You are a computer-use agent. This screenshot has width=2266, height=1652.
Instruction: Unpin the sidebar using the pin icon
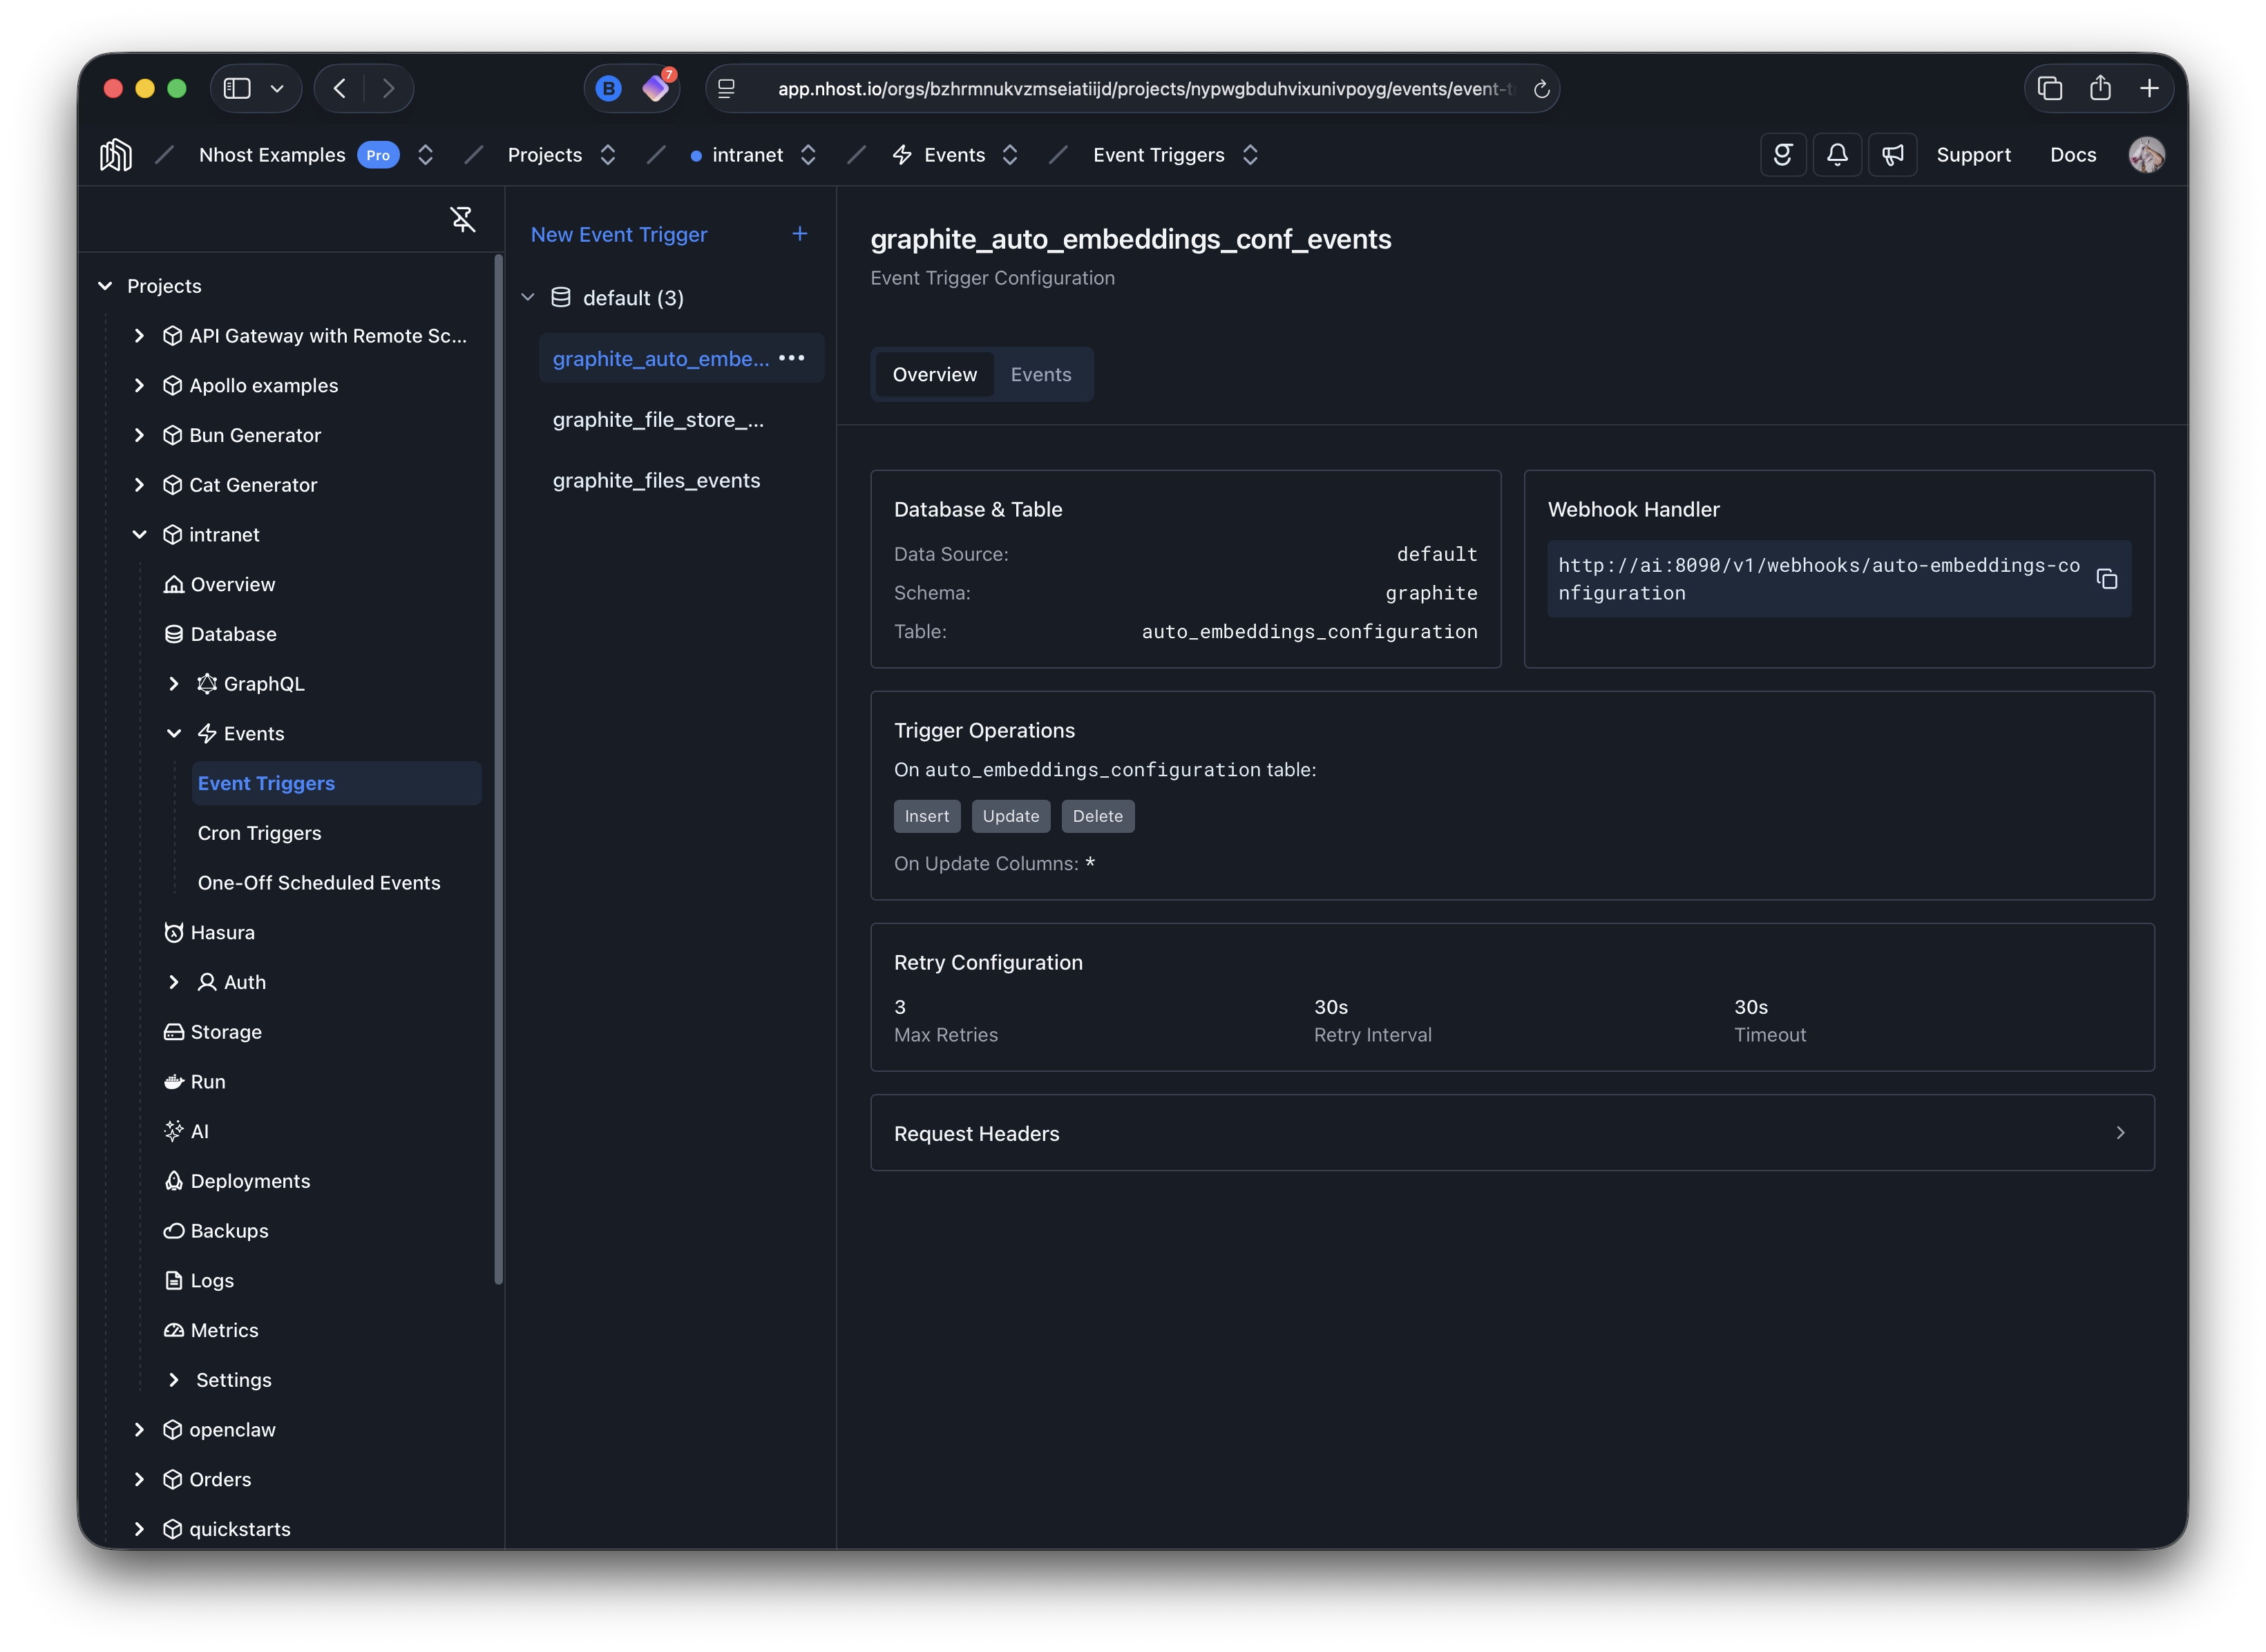click(463, 219)
